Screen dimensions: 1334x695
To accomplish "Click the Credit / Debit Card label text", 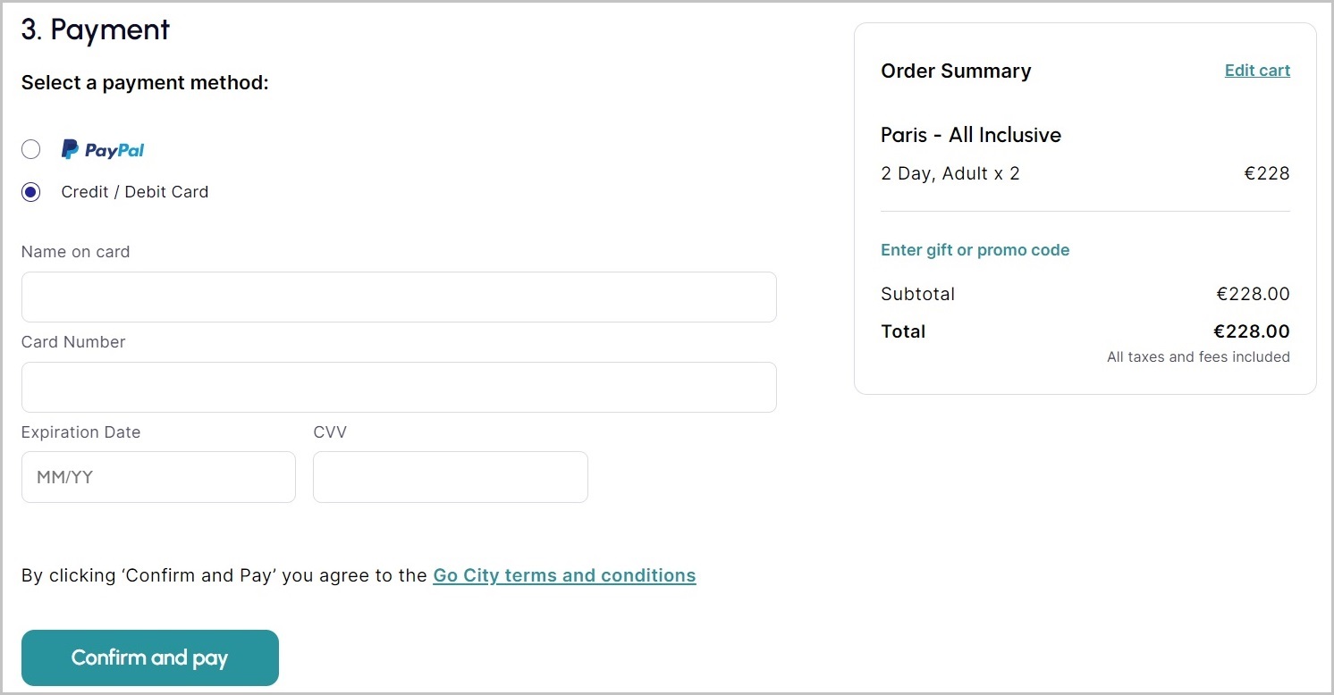I will pyautogui.click(x=134, y=192).
